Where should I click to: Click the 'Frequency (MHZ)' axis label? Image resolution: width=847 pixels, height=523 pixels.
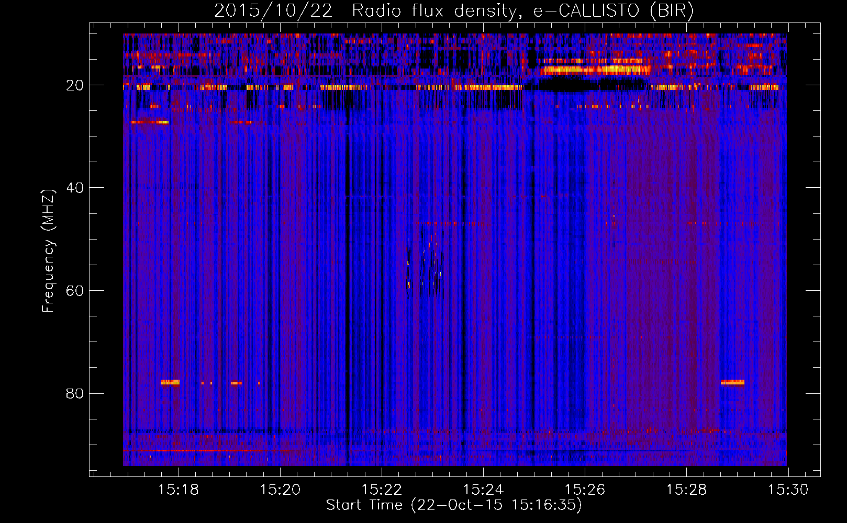48,251
